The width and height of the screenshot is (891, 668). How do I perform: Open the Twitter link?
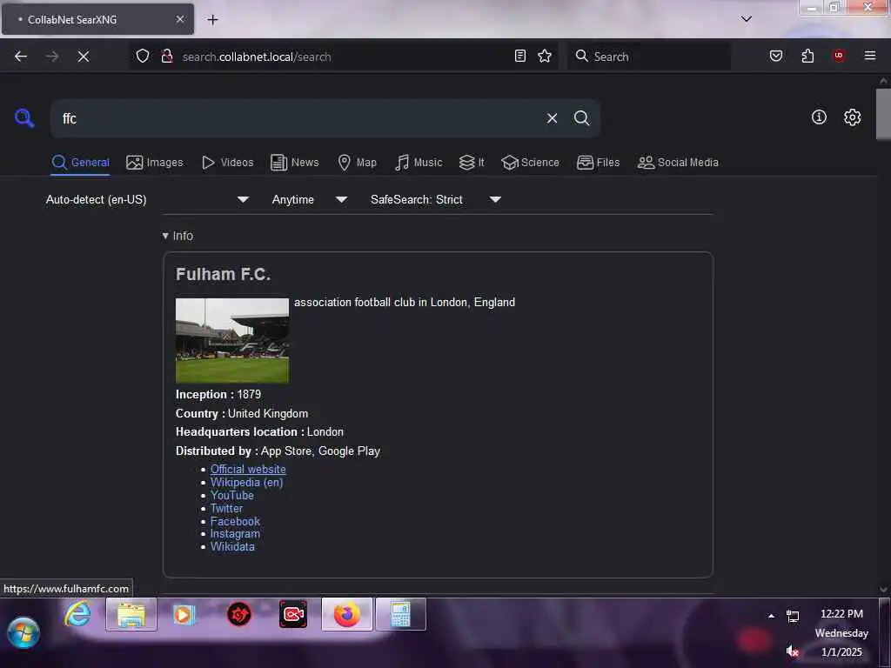(226, 508)
